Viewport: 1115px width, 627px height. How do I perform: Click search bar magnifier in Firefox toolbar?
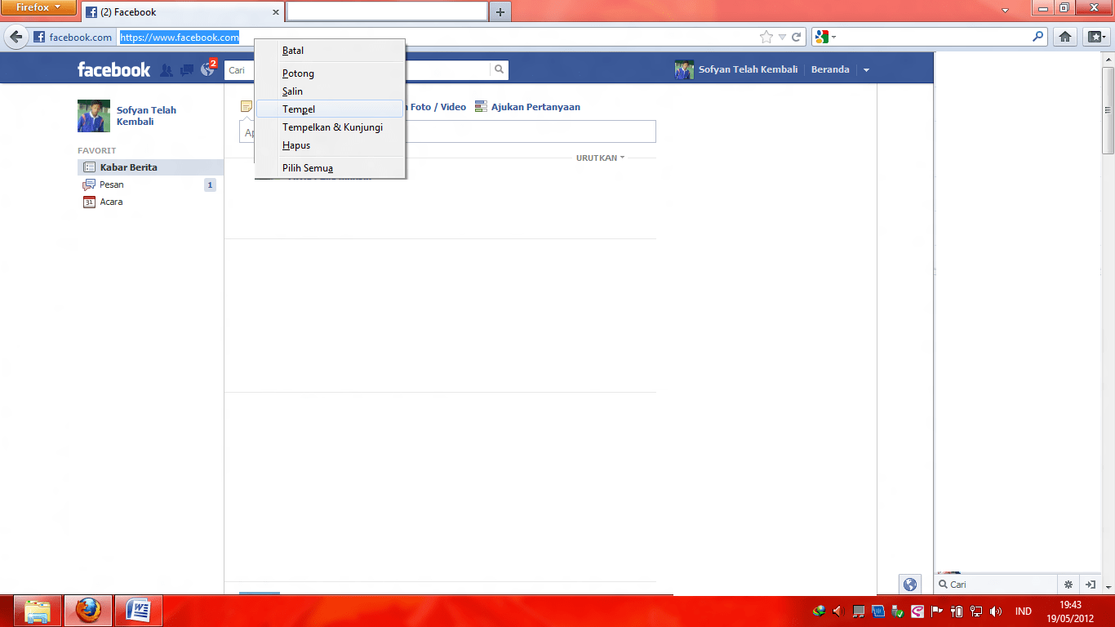[1038, 37]
